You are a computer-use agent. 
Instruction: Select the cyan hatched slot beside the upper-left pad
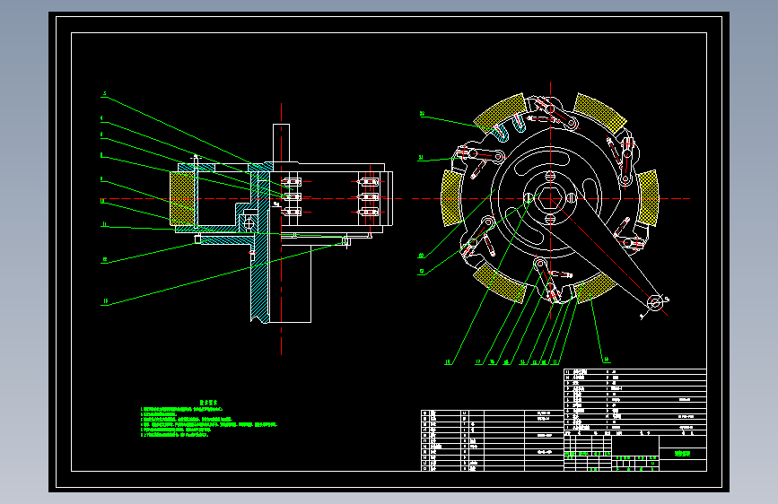pyautogui.click(x=500, y=133)
